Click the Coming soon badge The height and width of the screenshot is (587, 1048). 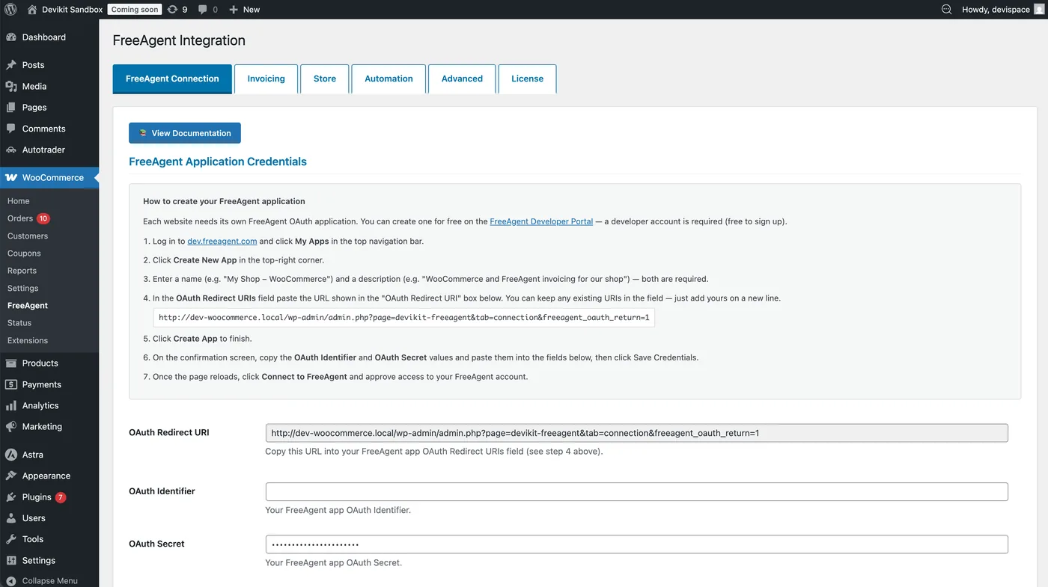[134, 10]
